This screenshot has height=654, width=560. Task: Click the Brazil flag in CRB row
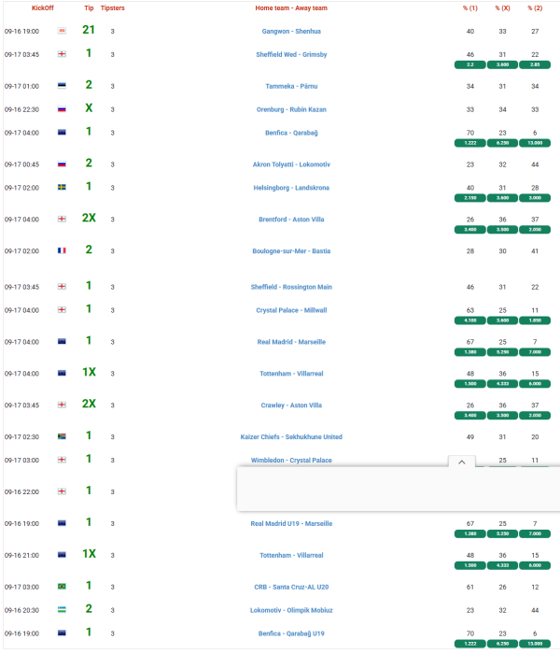pos(63,587)
